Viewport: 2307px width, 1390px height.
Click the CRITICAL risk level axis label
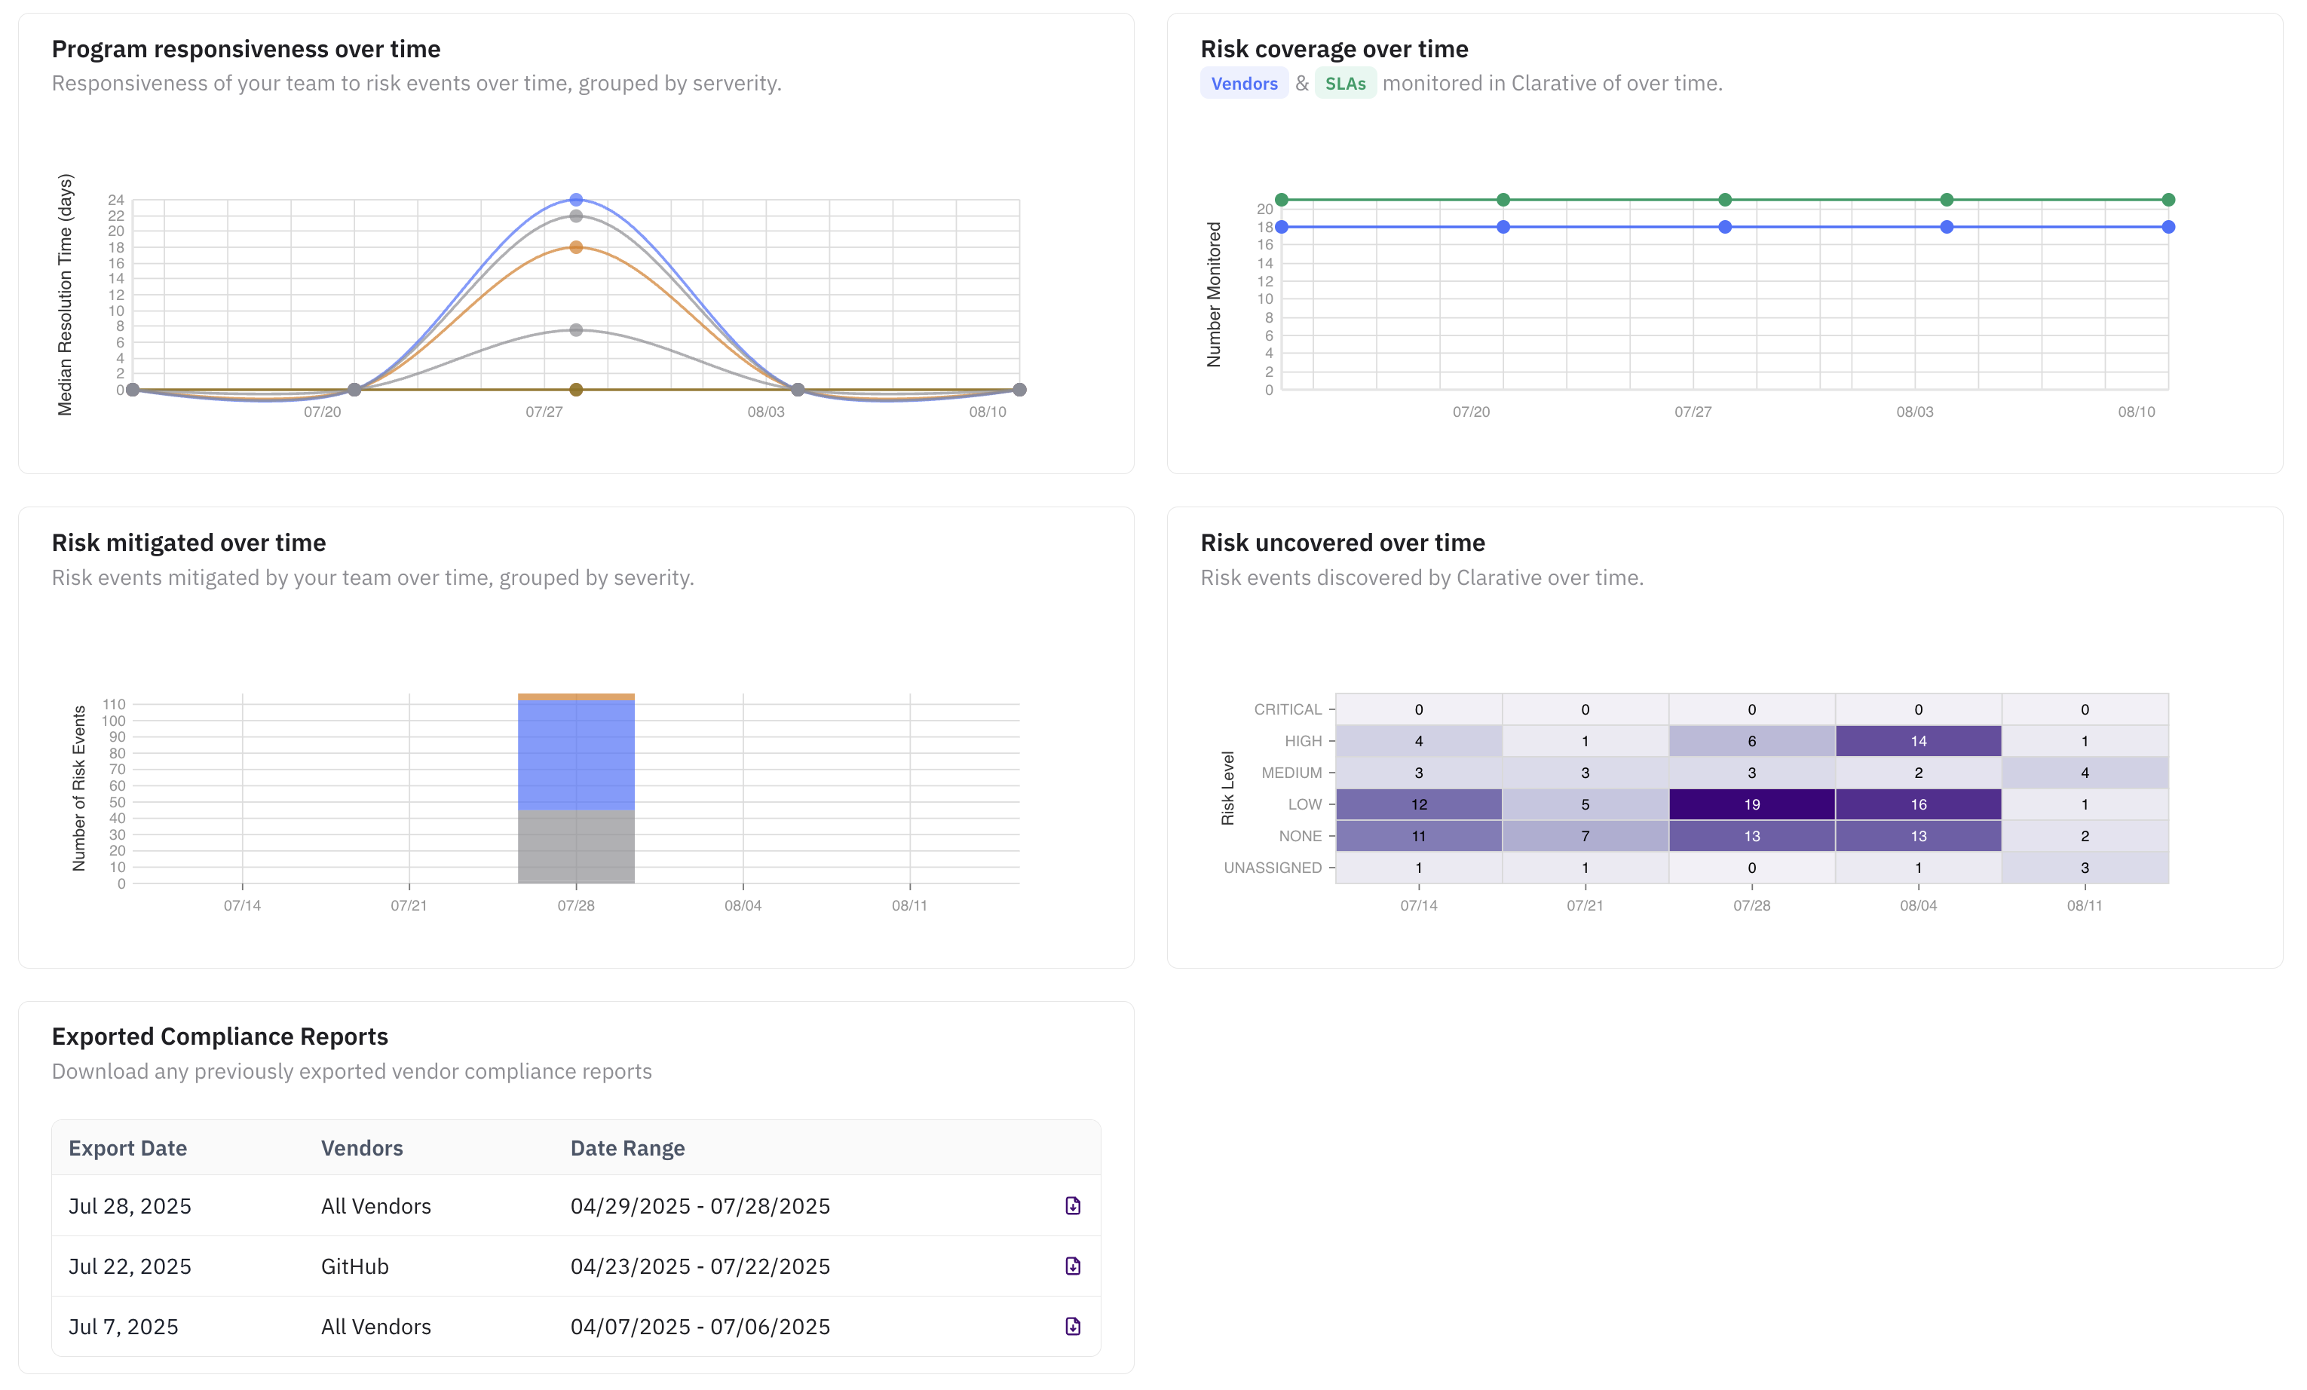[1288, 709]
